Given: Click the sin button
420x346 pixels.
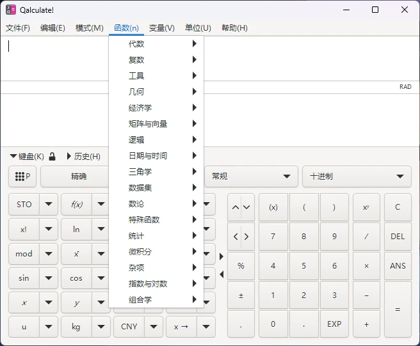Looking at the screenshot, I should click(24, 278).
